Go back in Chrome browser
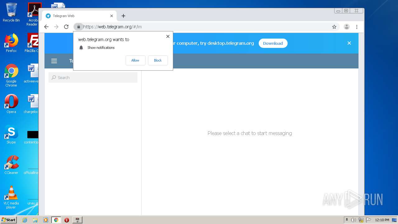 click(x=46, y=27)
